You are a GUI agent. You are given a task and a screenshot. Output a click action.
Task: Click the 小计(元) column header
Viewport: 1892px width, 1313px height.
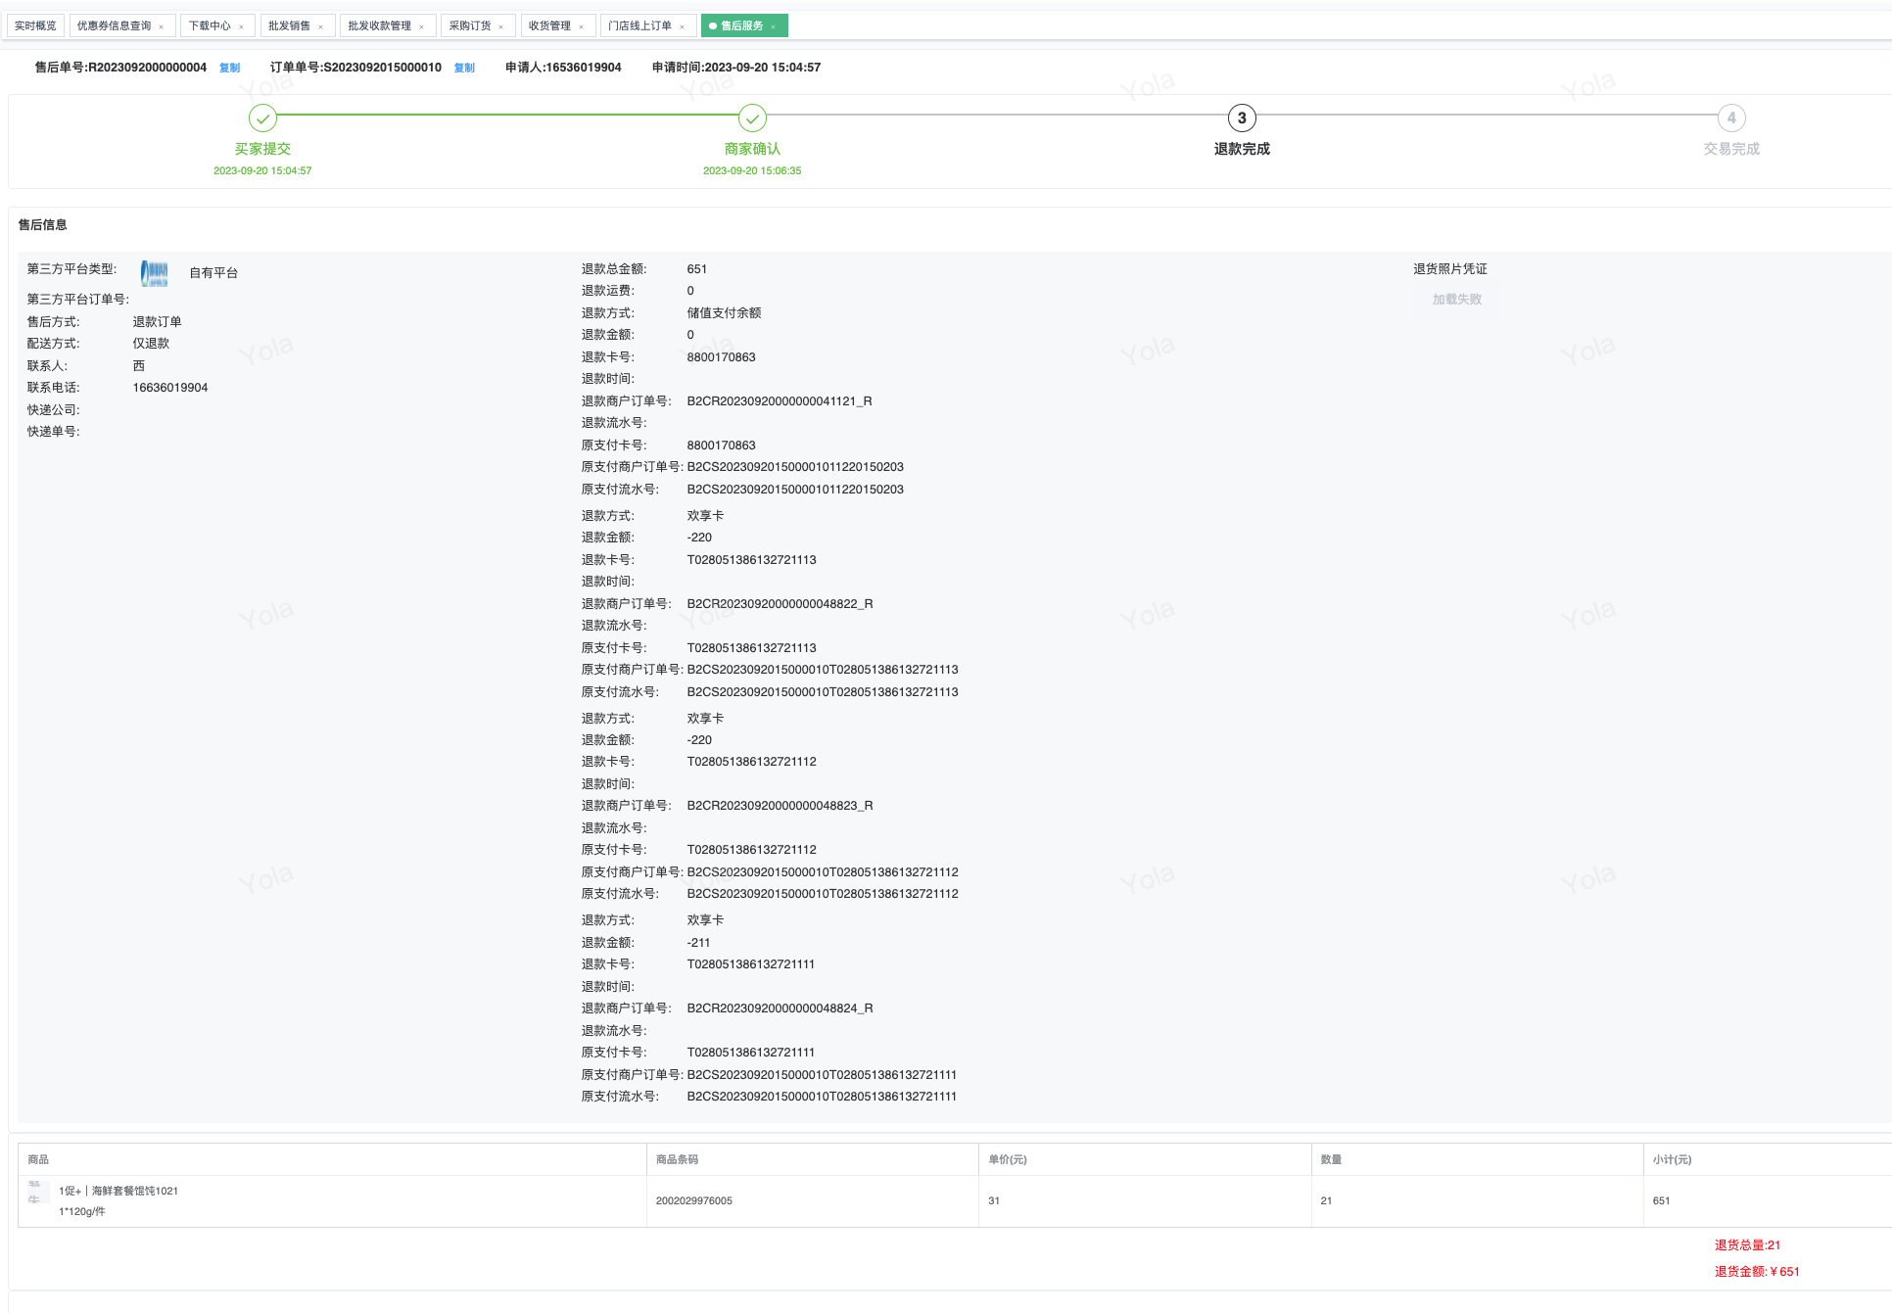[x=1672, y=1159]
